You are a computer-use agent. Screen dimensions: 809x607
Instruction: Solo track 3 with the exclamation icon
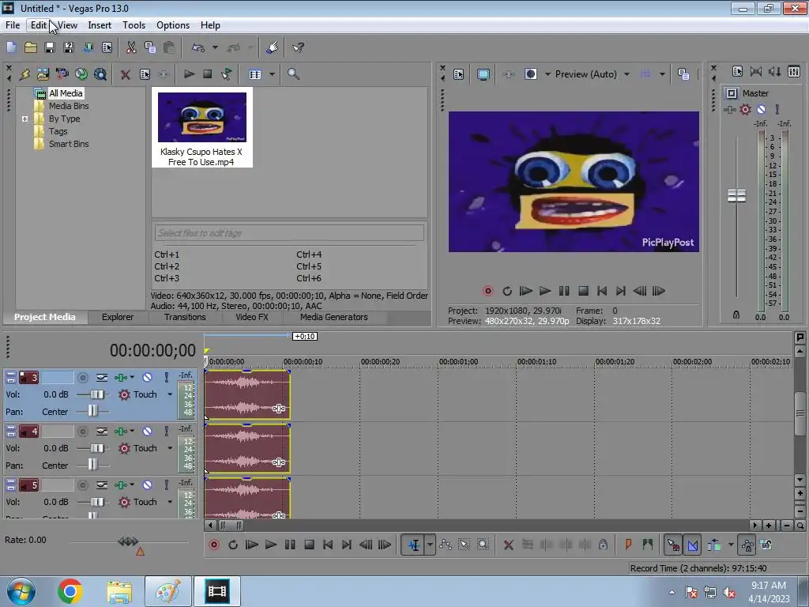[x=166, y=377]
